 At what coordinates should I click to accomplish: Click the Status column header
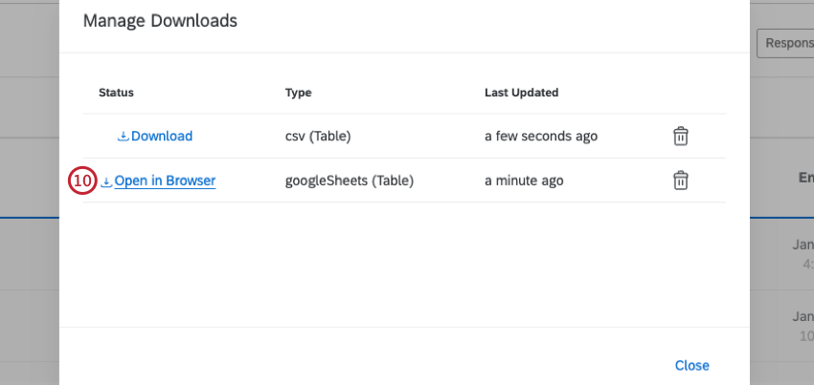(116, 93)
